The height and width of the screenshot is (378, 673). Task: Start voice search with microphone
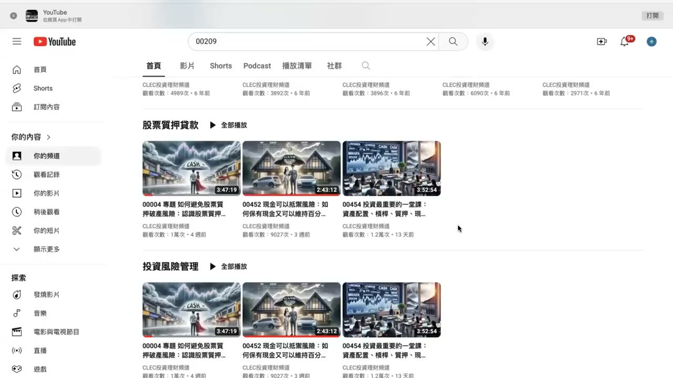click(485, 41)
